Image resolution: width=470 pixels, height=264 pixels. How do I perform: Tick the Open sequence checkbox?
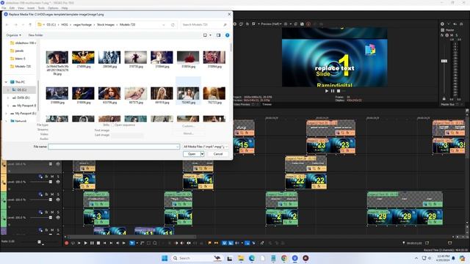coord(113,125)
